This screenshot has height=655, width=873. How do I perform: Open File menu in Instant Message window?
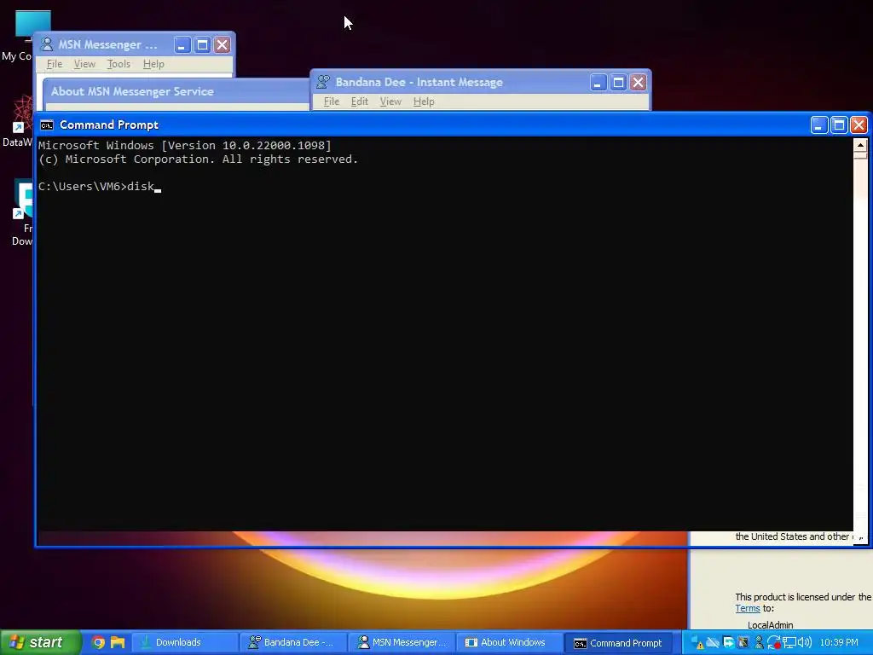(332, 101)
